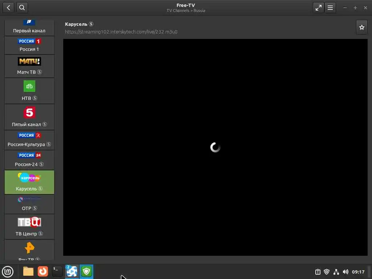Screen dimensions: 372x279
Task: Close the Free-TV window
Action: [365, 8]
